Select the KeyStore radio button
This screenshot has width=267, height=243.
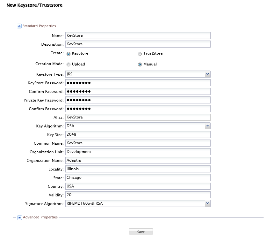(x=69, y=54)
